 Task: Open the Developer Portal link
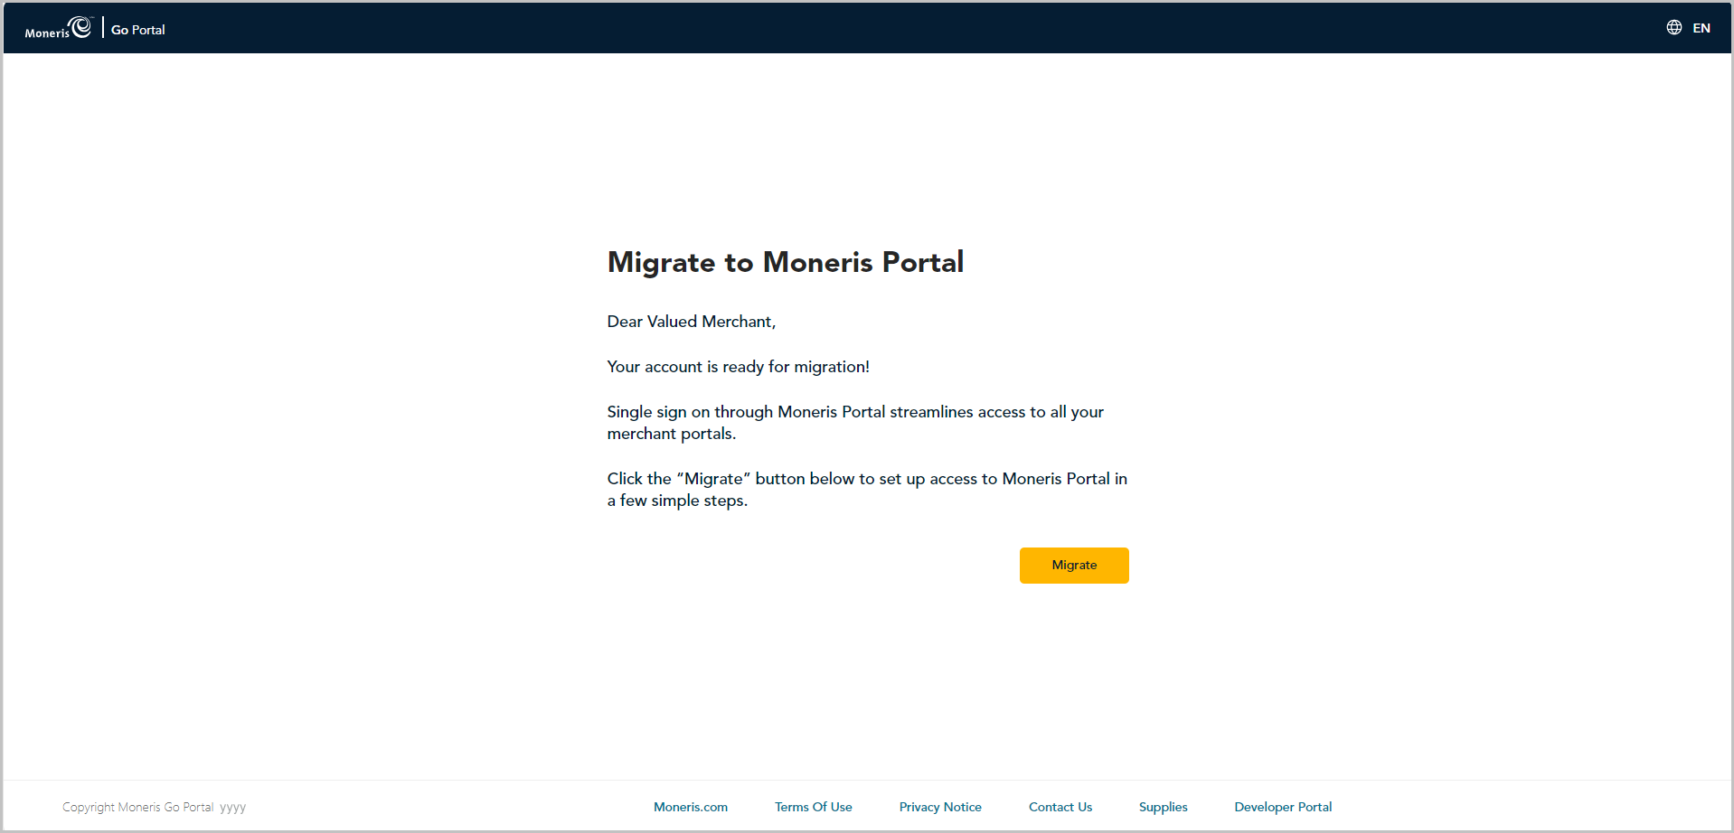point(1283,807)
